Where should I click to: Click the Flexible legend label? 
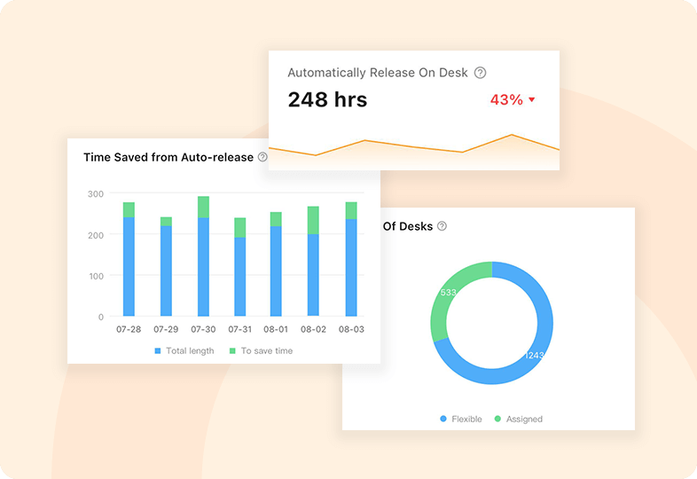[466, 419]
